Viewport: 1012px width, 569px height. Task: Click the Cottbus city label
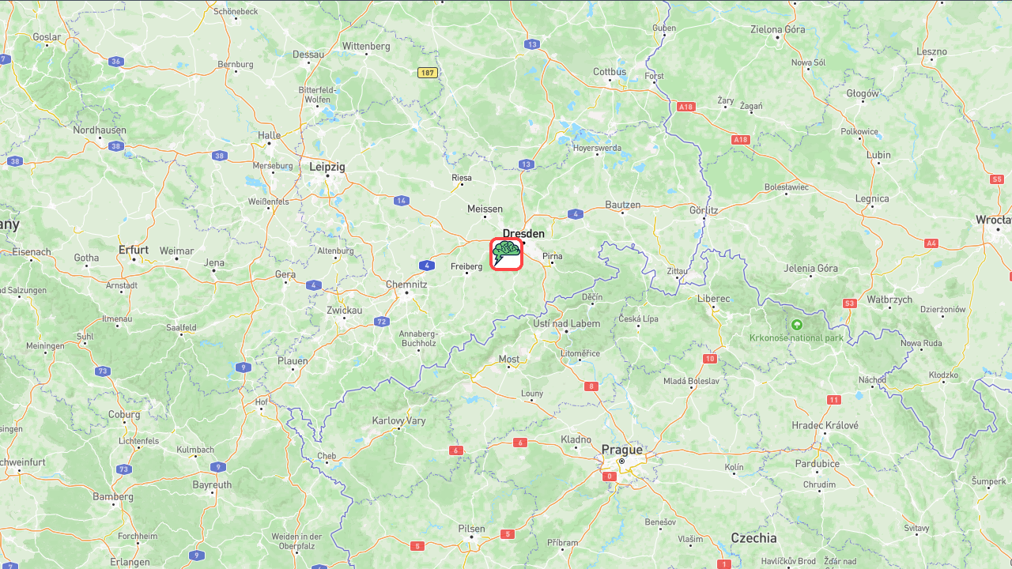(610, 72)
